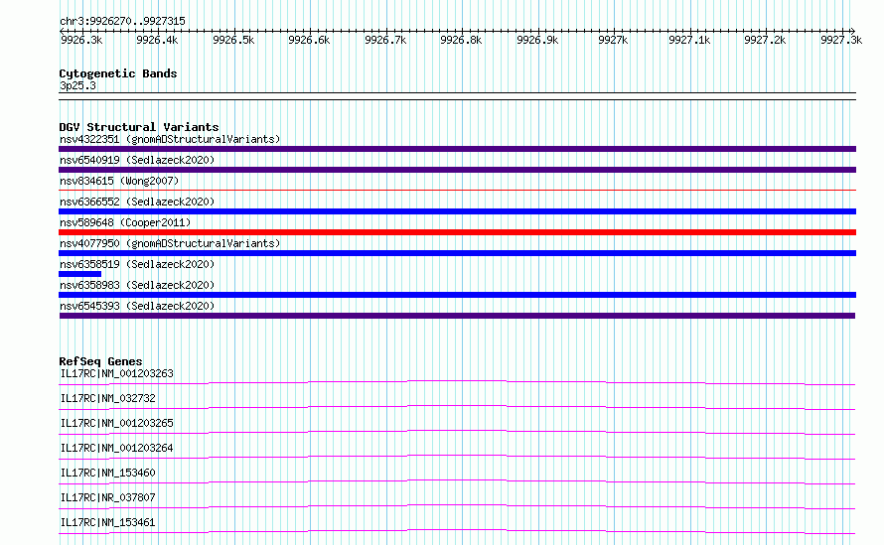The height and width of the screenshot is (545, 884).
Task: Click the purple nsv4322351 variant bar
Action: tap(457, 149)
